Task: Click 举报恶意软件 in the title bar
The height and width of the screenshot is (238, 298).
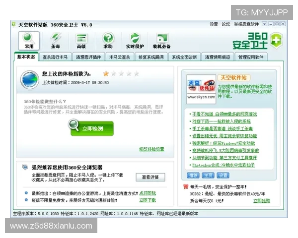Action: click(x=246, y=24)
